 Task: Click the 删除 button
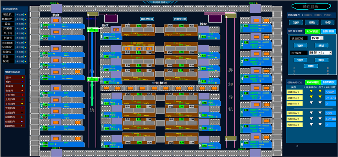311,66
